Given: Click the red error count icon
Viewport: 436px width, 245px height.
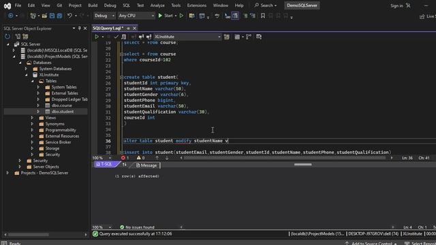Looking at the screenshot, I should [123, 158].
